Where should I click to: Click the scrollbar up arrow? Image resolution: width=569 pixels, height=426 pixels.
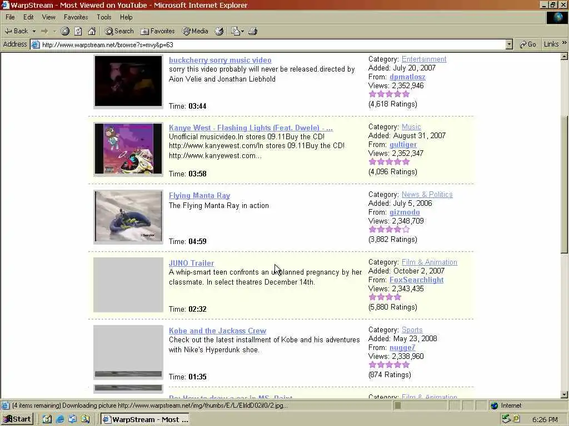tap(565, 57)
